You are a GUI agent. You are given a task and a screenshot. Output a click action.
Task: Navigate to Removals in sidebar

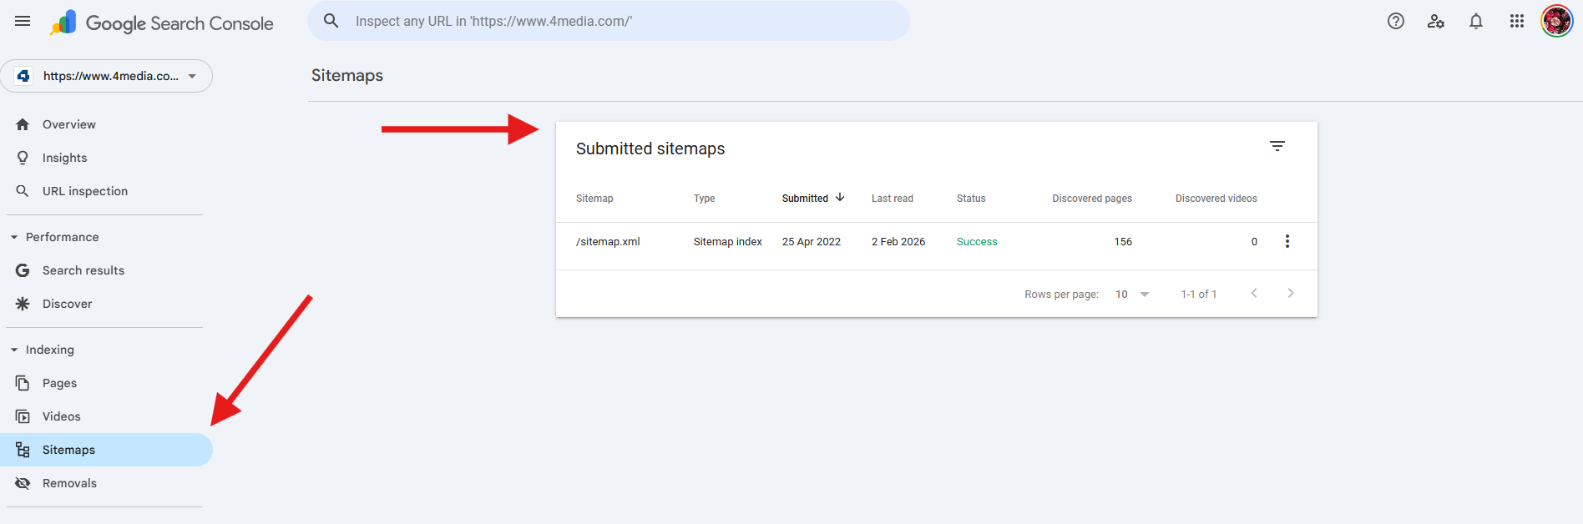tap(69, 483)
